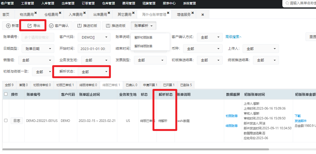Viewport: 316px width, 154px height.
Task: Click the 日志 button in the row
Action: (17, 121)
